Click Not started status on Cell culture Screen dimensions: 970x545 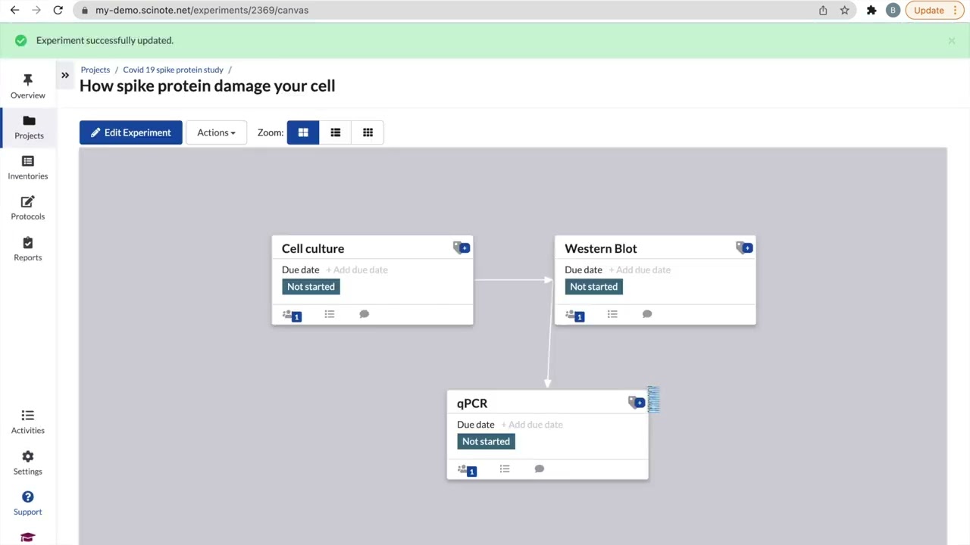click(311, 287)
